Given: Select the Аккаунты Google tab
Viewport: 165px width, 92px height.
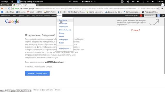Looking at the screenshot, I should (24, 5).
